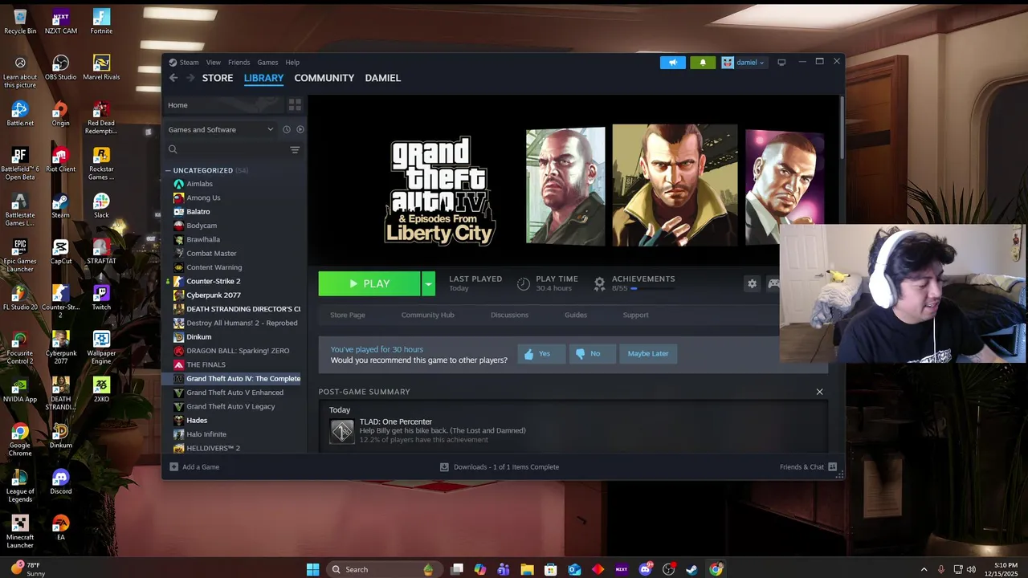Open the Guides link
Image resolution: width=1028 pixels, height=578 pixels.
[575, 315]
